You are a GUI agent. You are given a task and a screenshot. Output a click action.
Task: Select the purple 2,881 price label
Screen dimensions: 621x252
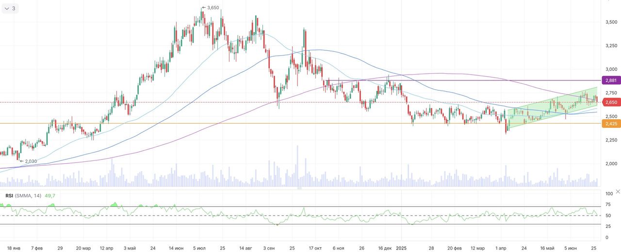[x=611, y=80]
